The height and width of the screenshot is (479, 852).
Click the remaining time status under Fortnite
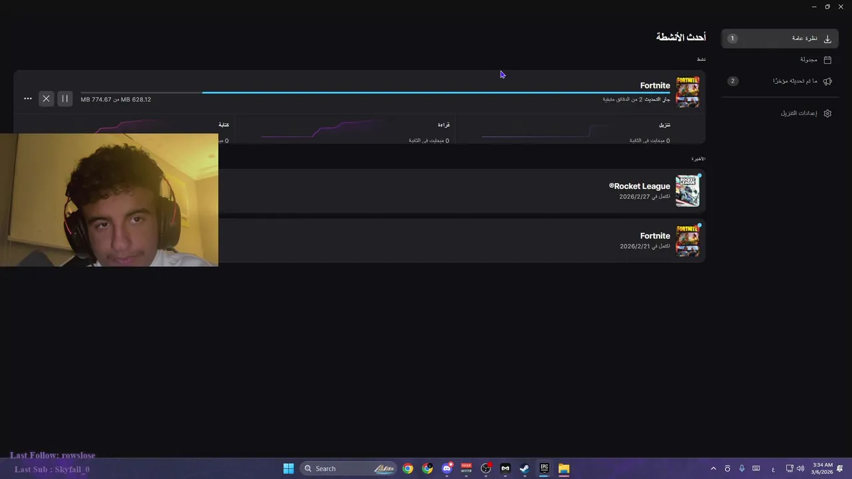pyautogui.click(x=636, y=99)
